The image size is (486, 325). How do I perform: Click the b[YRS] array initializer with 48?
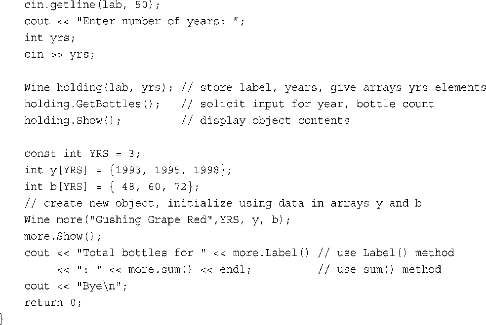(x=112, y=186)
